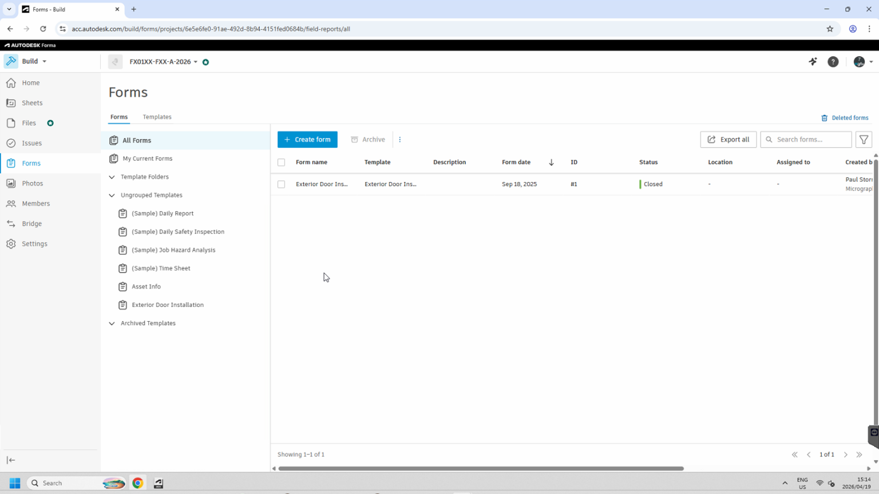Switch to the Templates tab
Image resolution: width=879 pixels, height=494 pixels.
157,117
